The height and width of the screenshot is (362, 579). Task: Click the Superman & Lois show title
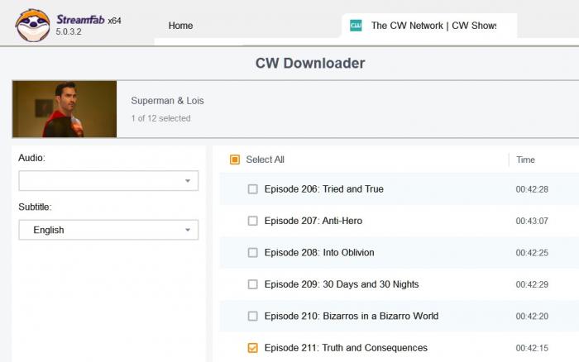167,101
